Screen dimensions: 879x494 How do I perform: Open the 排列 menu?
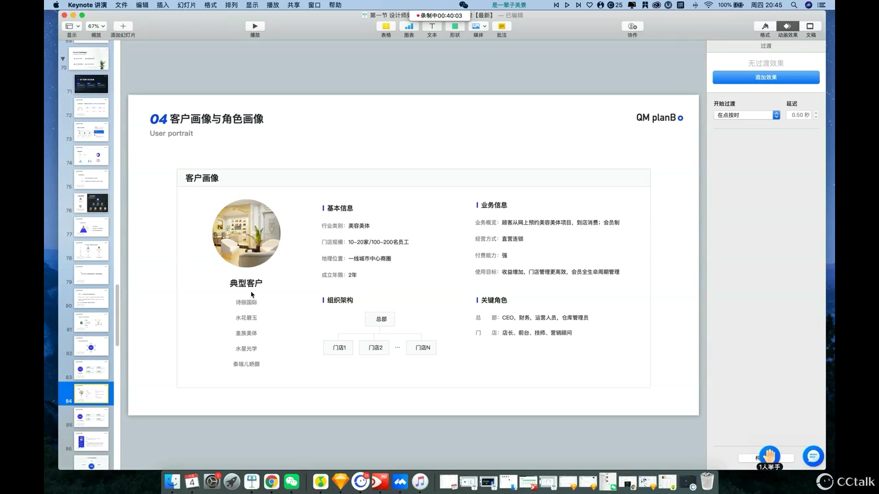231,5
